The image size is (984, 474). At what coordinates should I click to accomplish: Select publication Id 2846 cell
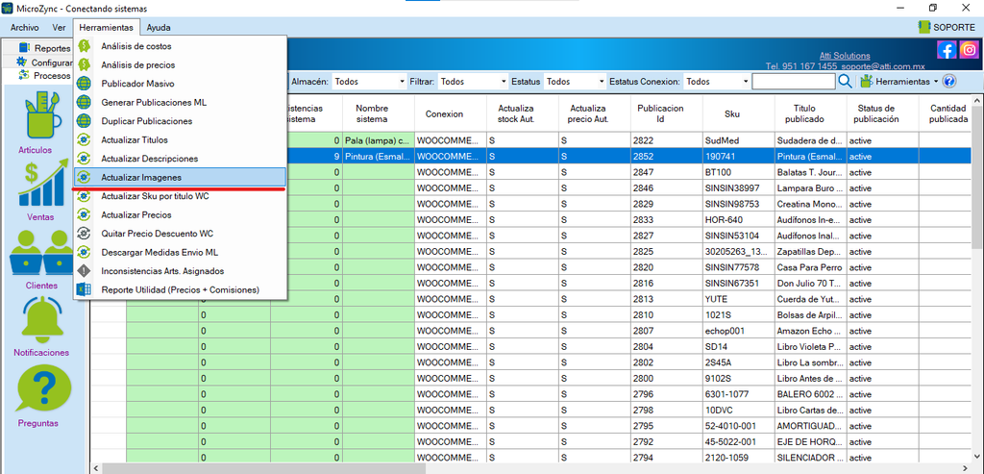(x=667, y=187)
